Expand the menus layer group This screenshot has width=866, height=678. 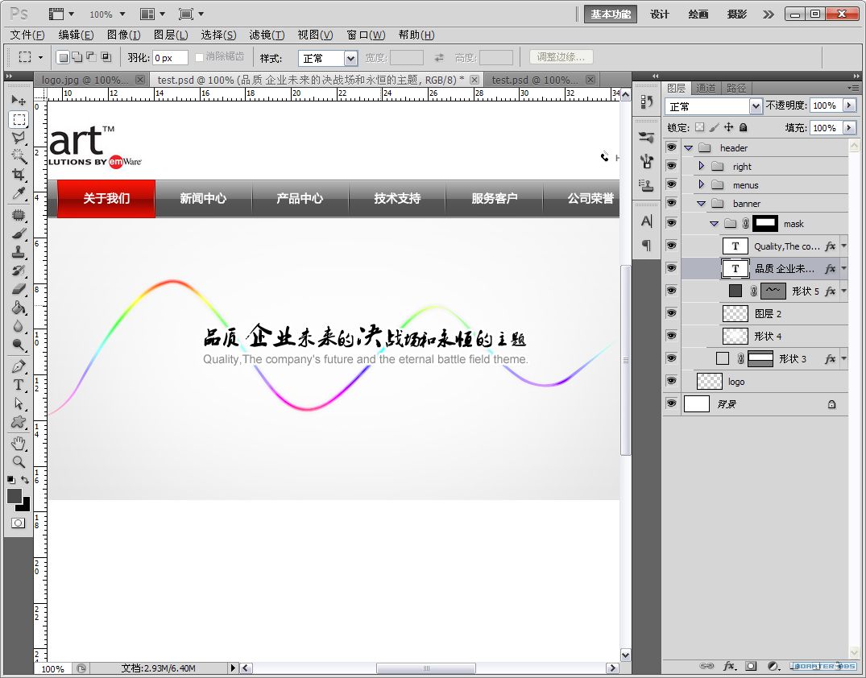click(x=702, y=184)
